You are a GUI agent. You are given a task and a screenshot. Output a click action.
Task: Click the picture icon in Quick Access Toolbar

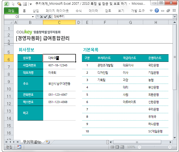[25, 4]
